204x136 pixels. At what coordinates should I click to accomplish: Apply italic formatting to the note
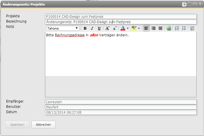[92, 28]
